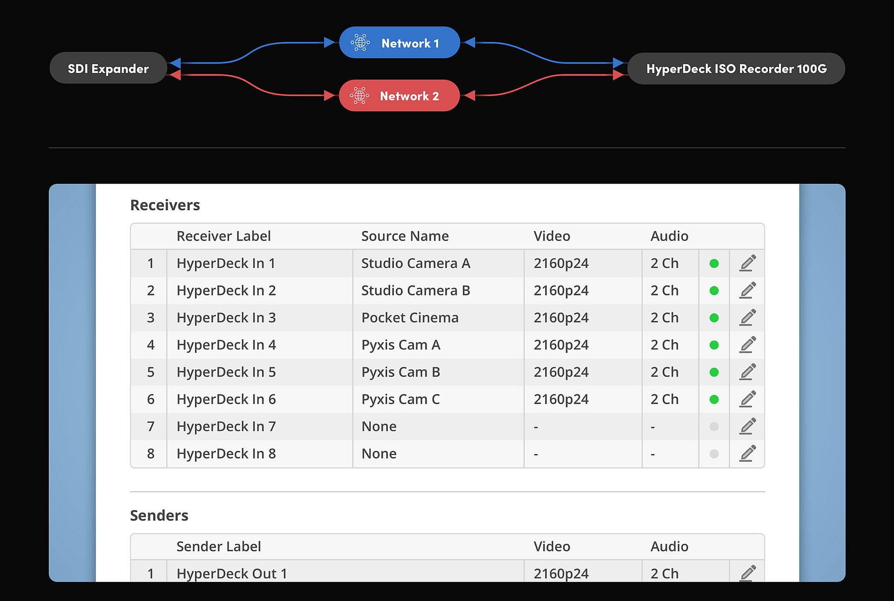This screenshot has height=601, width=894.
Task: Select the HyperDeck In 1 label
Action: tap(226, 263)
